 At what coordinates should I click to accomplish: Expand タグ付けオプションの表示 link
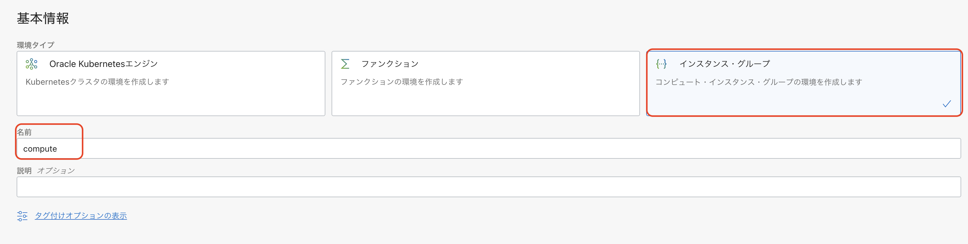[x=81, y=216]
